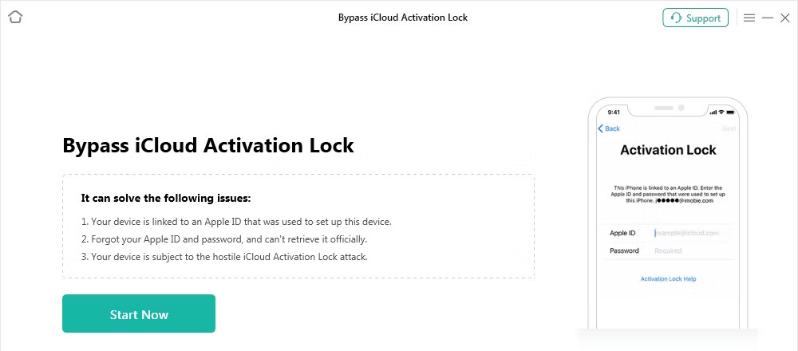Open the Activation Lock Help link
The image size is (798, 351).
point(668,278)
